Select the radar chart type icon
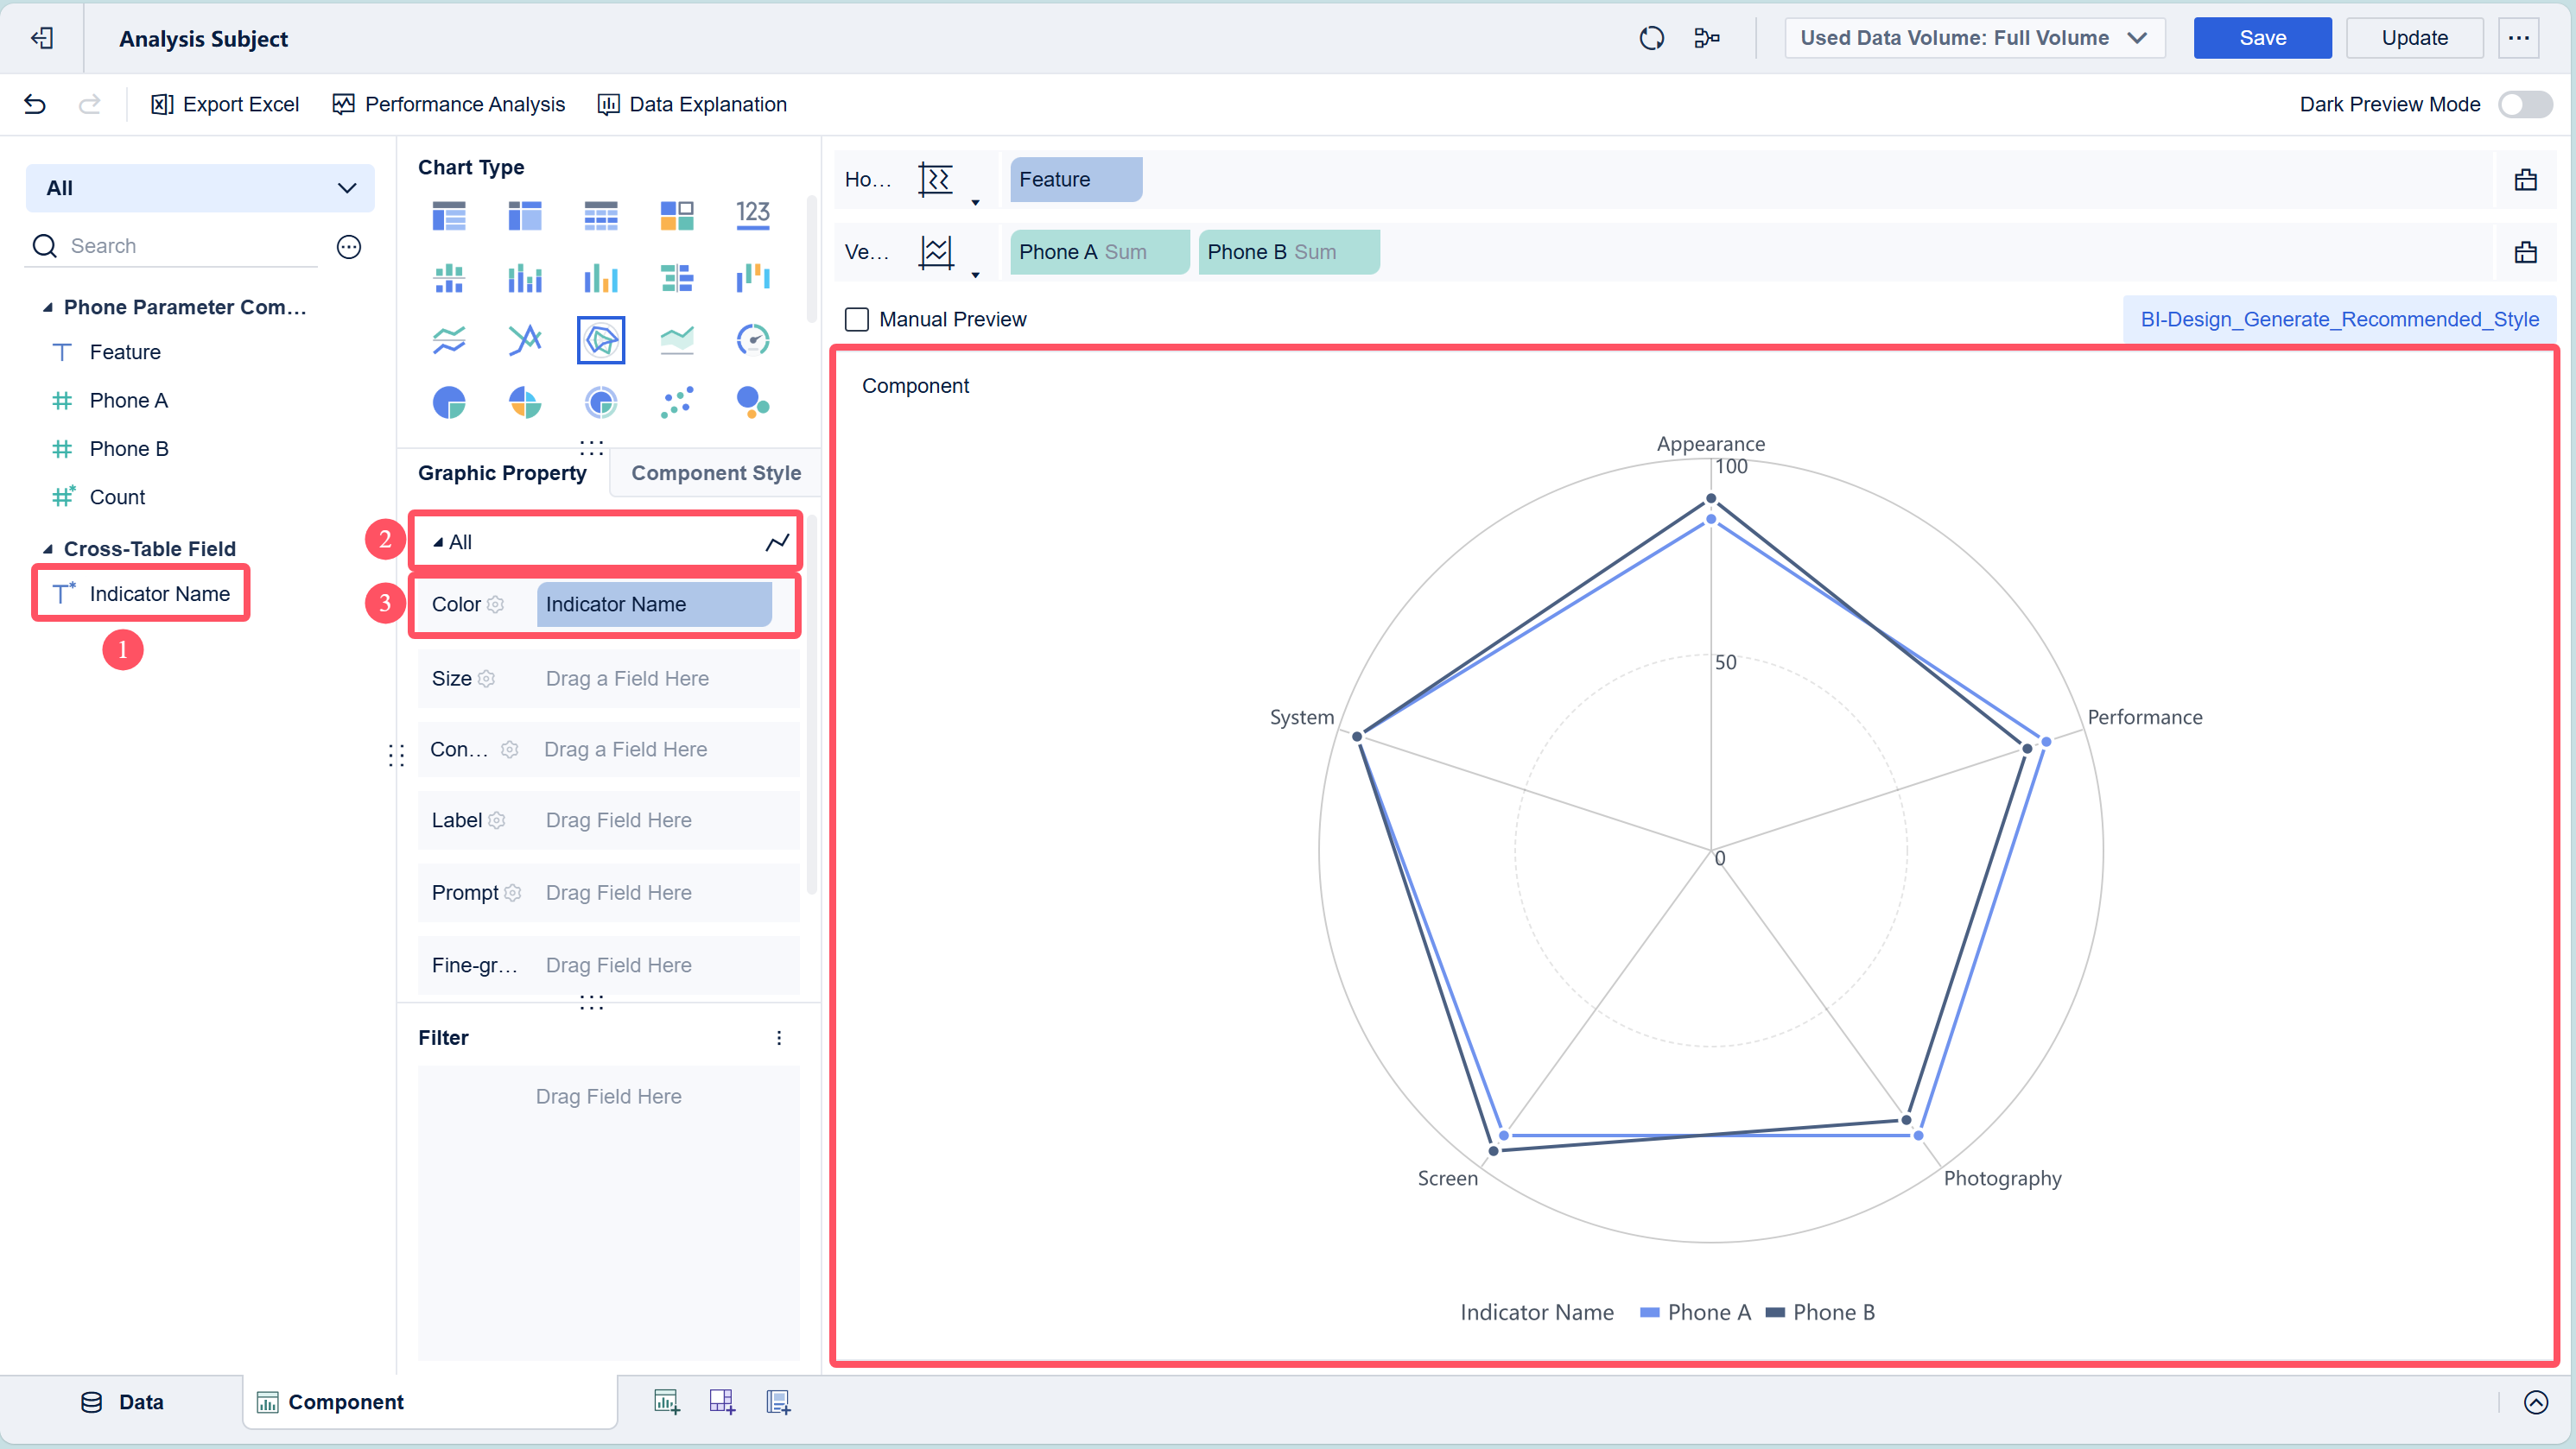Viewport: 2576px width, 1449px height. (x=600, y=339)
